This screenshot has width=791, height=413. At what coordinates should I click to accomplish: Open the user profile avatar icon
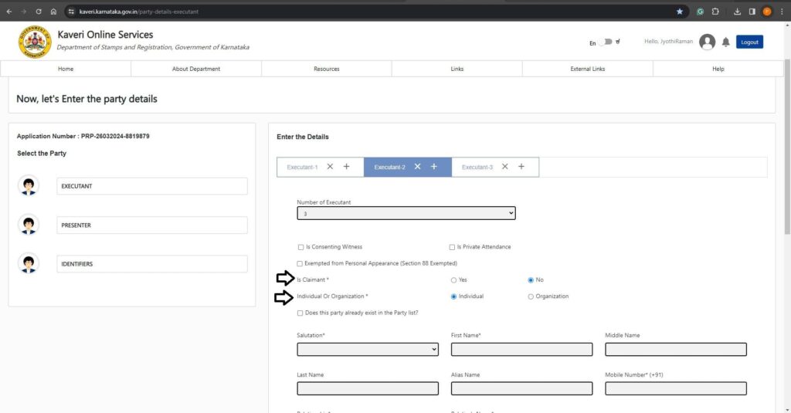point(707,42)
